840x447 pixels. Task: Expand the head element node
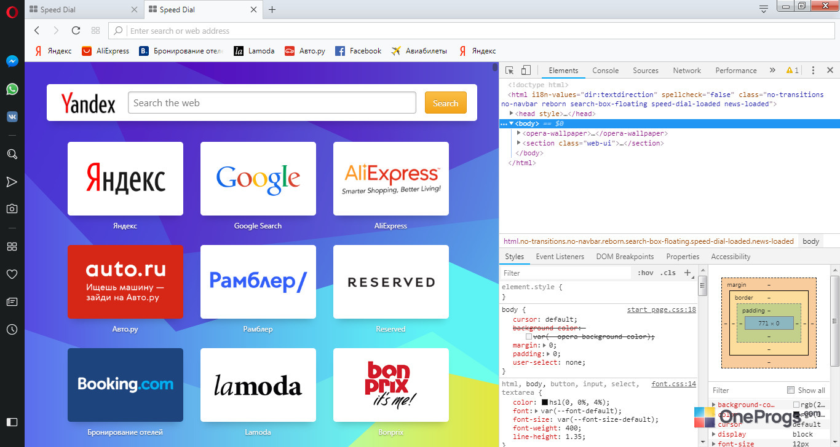(x=512, y=114)
